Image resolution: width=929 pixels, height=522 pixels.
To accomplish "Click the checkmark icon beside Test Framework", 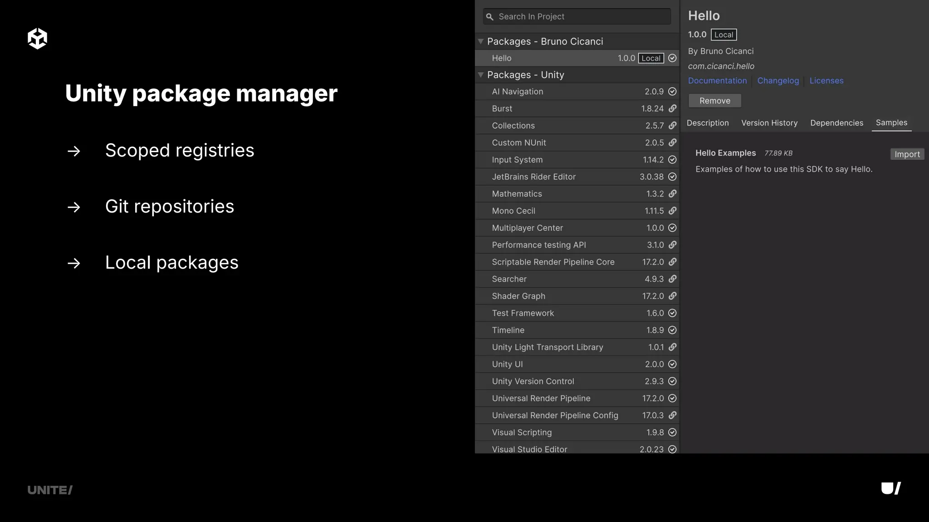I will click(672, 313).
